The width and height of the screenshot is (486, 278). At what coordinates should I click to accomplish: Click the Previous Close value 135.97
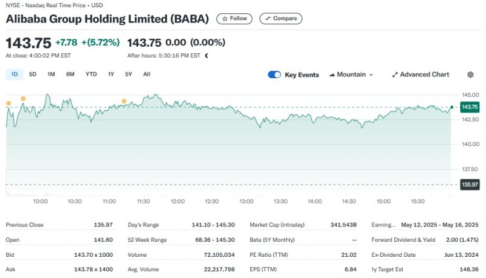coord(103,225)
